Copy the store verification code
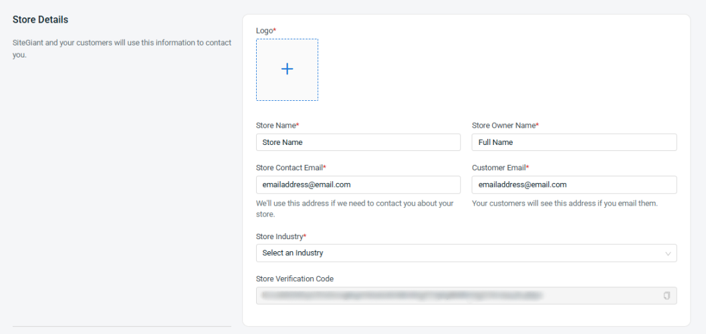The image size is (706, 334). coord(667,295)
